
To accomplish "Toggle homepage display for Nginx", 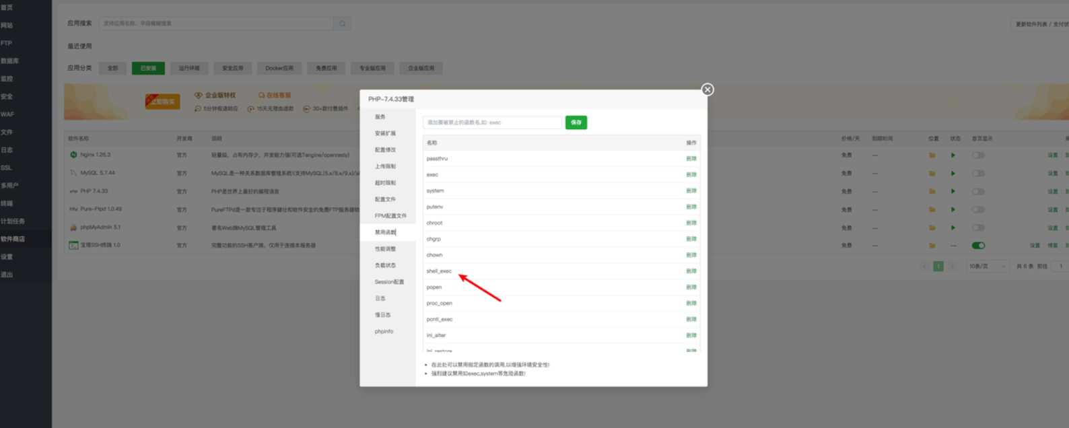I will pyautogui.click(x=978, y=155).
